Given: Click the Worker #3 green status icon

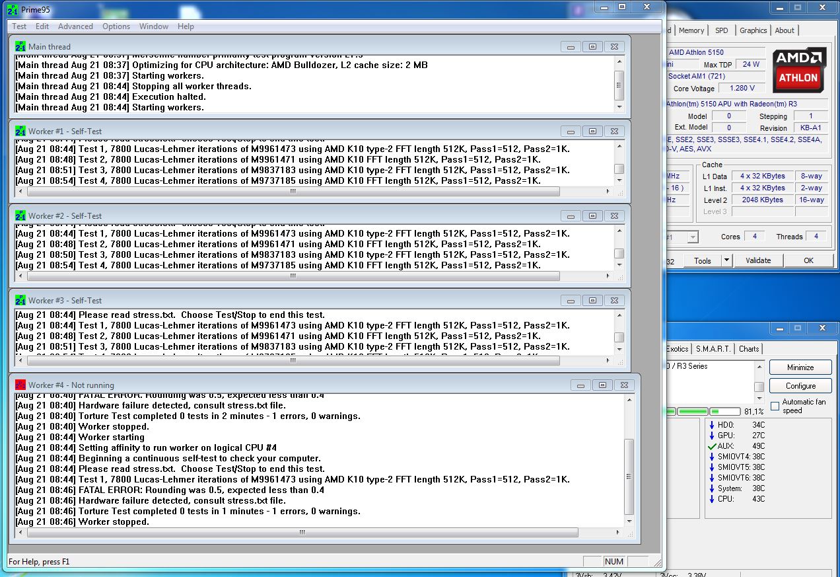Looking at the screenshot, I should [x=20, y=300].
